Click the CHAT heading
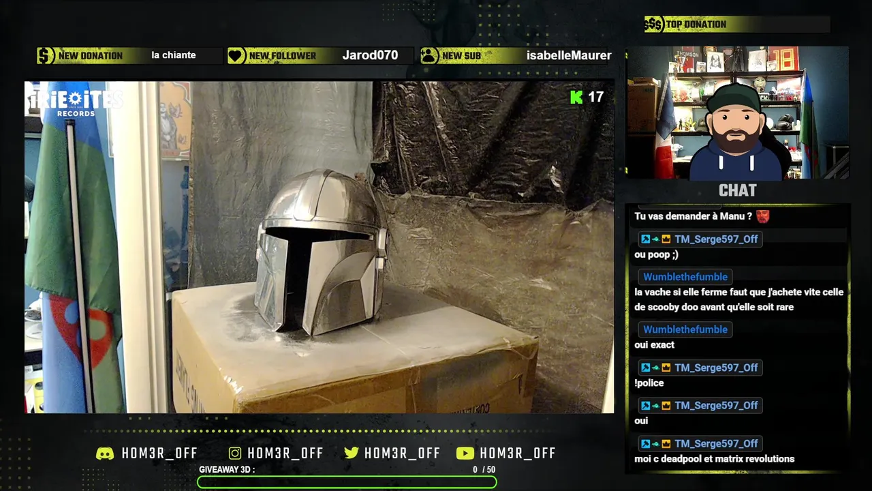 (737, 191)
